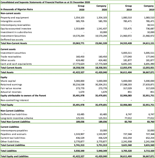Select Total Equity and Liabilities row label
The image size is (155, 158).
click(x=14, y=156)
